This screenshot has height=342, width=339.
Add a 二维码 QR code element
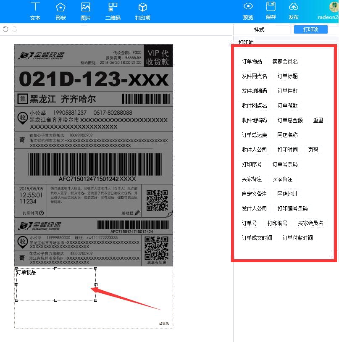click(113, 11)
